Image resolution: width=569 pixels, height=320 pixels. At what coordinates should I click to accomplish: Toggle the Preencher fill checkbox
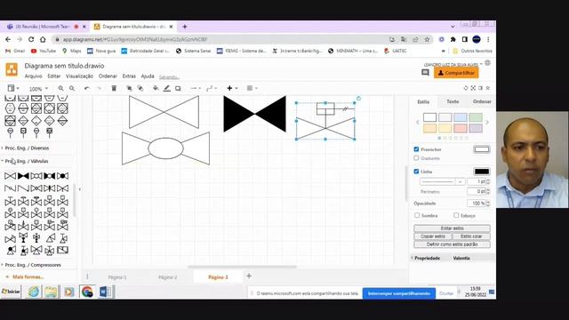click(x=416, y=149)
